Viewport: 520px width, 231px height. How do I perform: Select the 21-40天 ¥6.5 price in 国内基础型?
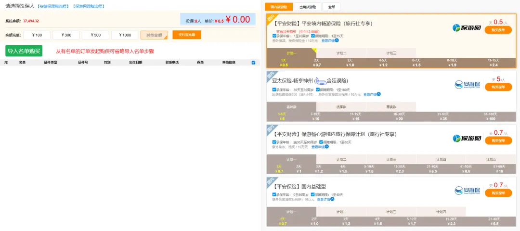coord(494,221)
